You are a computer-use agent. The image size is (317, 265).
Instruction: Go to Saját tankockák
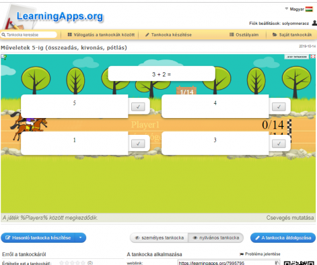coord(292,34)
